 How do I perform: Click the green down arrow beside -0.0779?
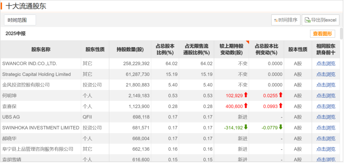click(x=280, y=127)
